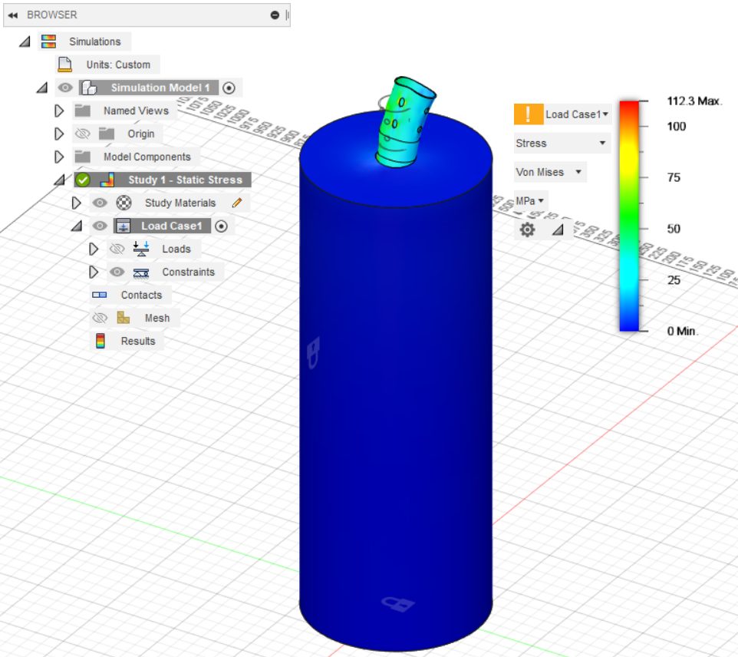Toggle visibility of Mesh
738x657 pixels.
click(x=100, y=318)
